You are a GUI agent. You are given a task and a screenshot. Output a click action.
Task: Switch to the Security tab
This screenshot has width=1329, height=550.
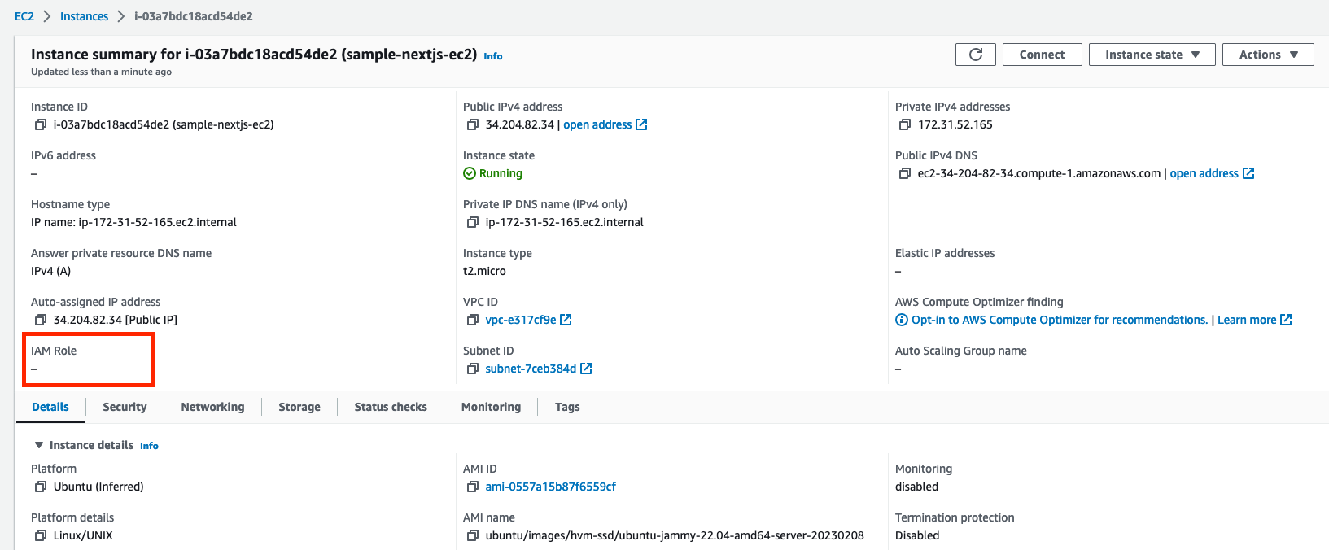point(125,407)
